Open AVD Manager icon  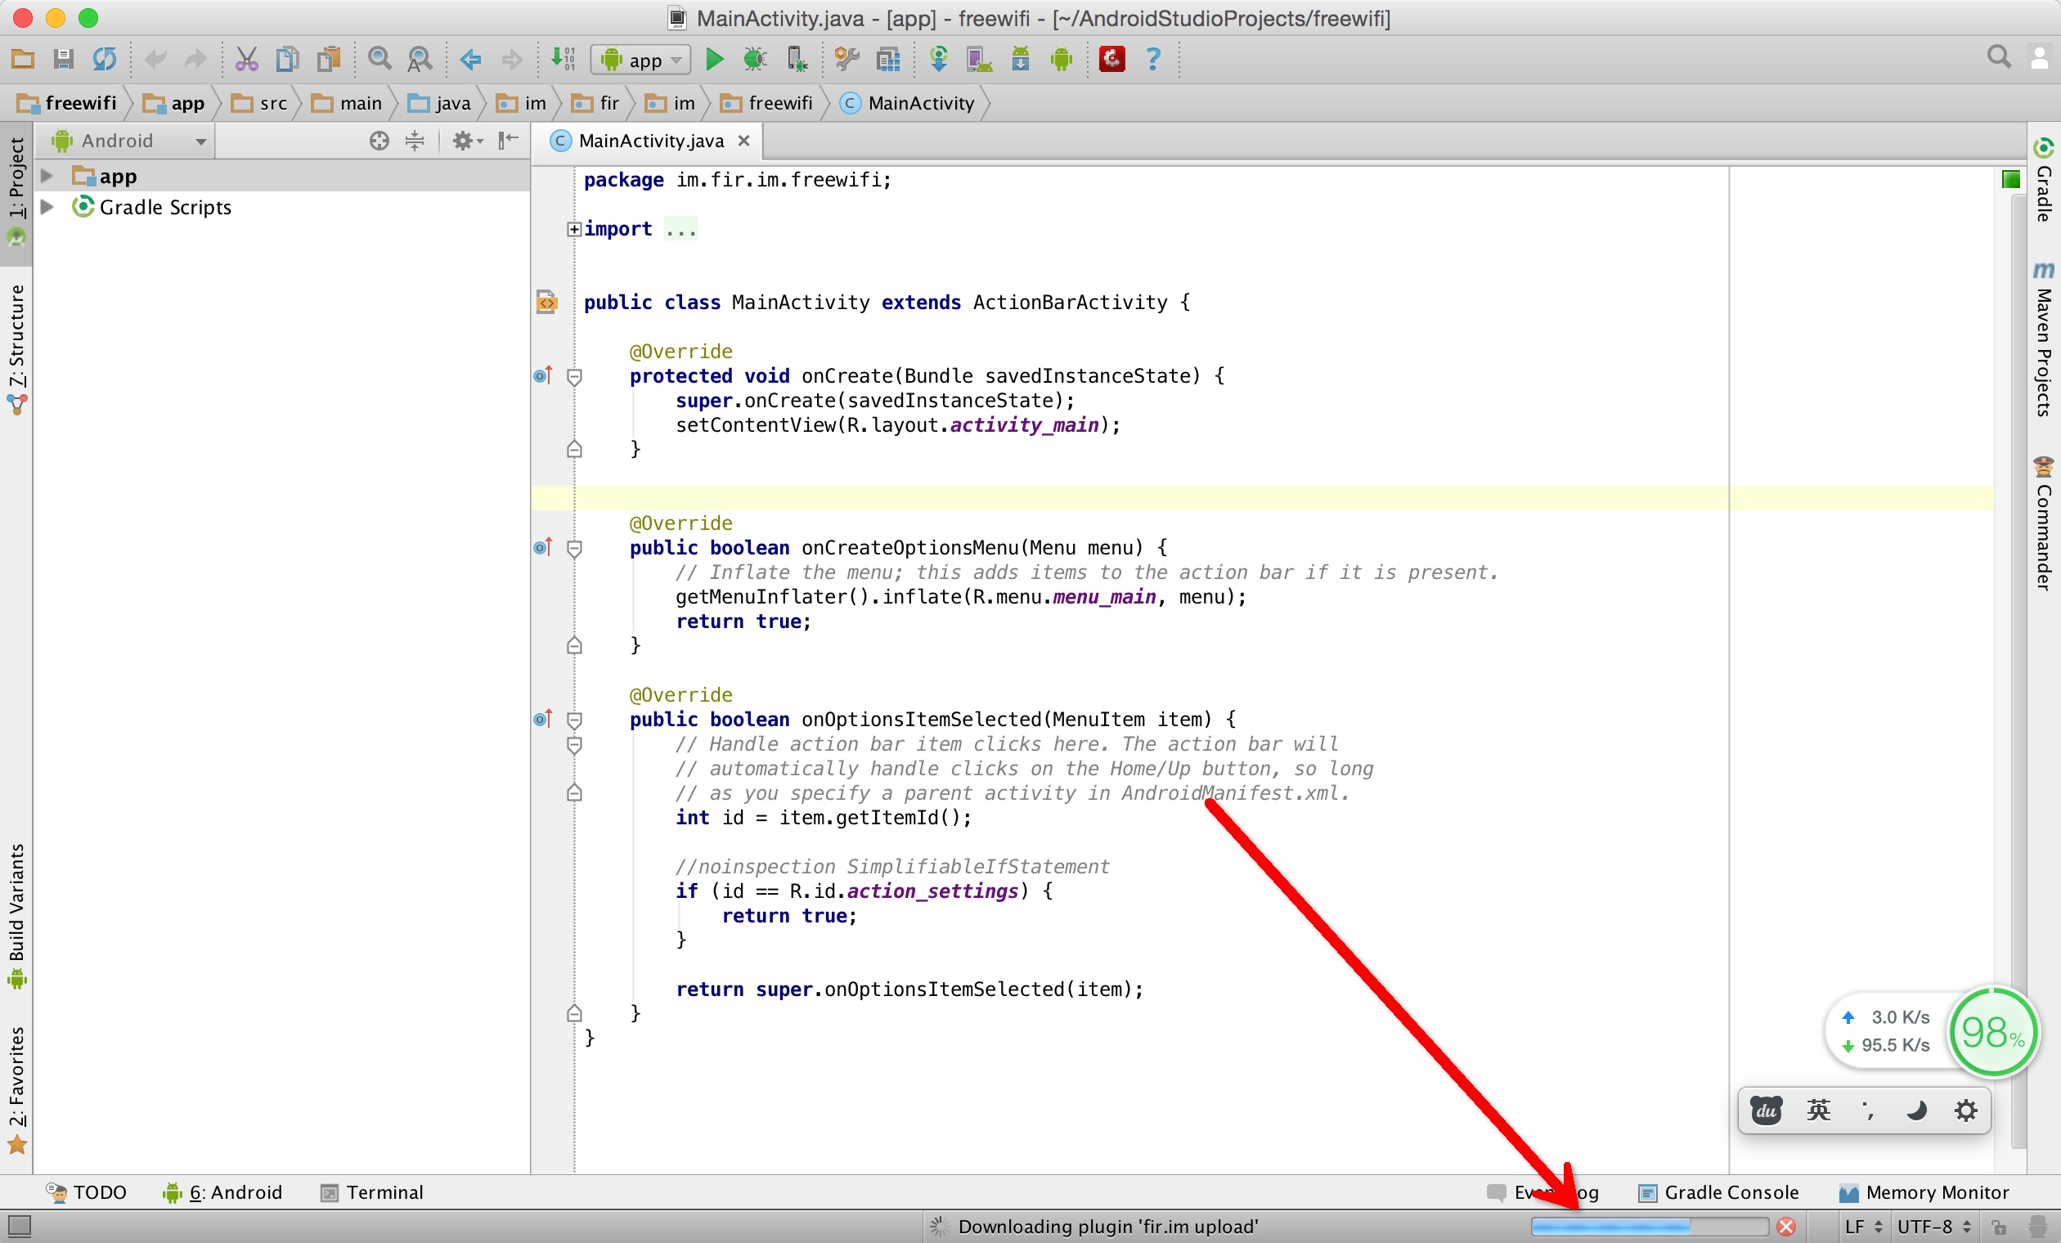pyautogui.click(x=980, y=60)
